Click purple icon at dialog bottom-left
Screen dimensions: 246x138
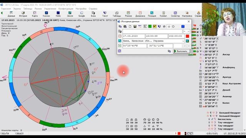(120, 51)
